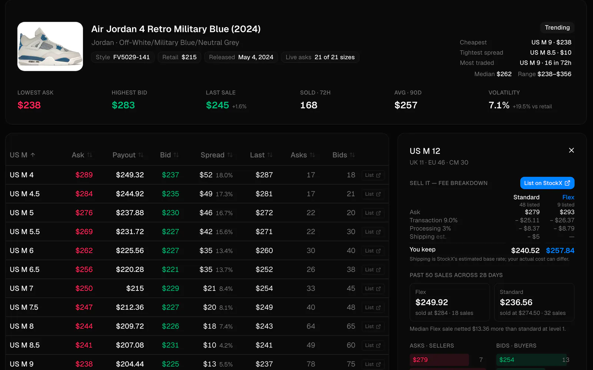593x370 pixels.
Task: Click the $279 ask depth bar
Action: [x=439, y=360]
